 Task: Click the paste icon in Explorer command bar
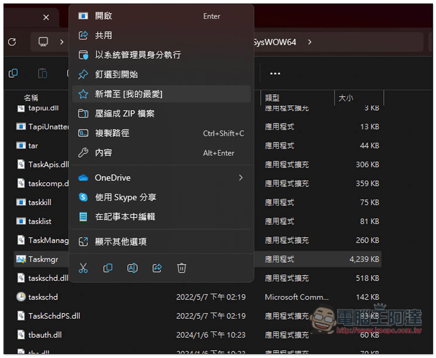(43, 73)
